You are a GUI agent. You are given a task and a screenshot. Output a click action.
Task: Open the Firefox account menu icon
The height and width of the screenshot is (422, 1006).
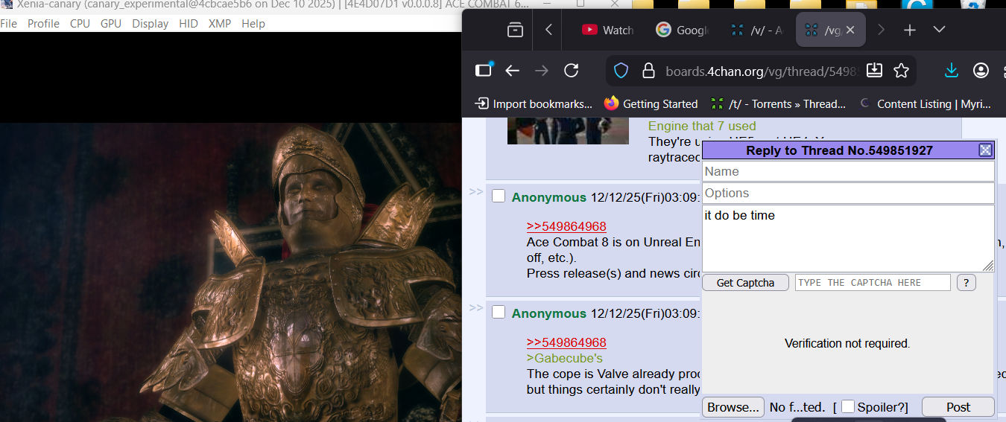pyautogui.click(x=981, y=71)
